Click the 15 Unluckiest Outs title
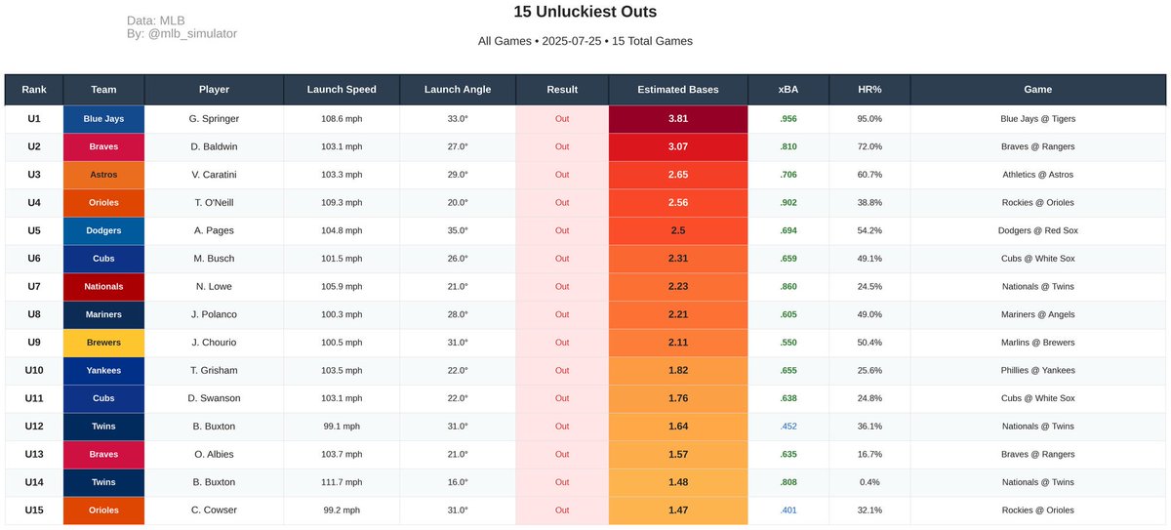Image resolution: width=1171 pixels, height=530 pixels. [x=585, y=12]
